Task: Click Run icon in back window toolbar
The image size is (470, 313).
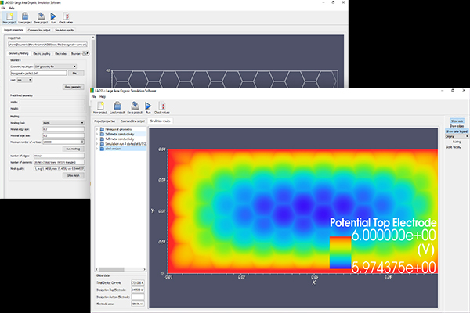Action: click(x=53, y=16)
